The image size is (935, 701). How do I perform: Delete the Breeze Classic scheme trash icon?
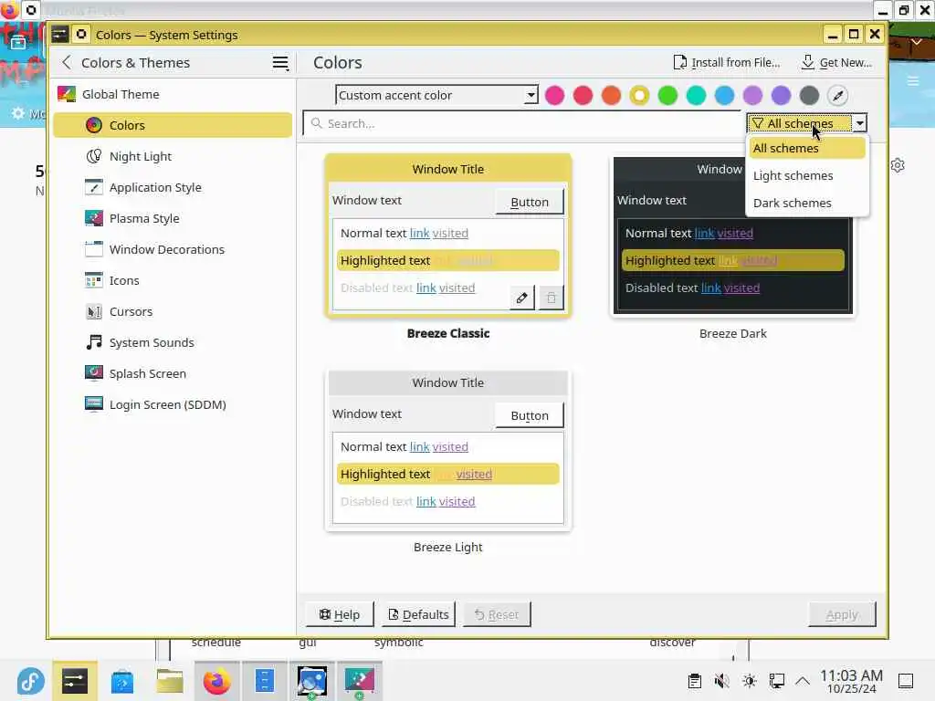point(551,298)
